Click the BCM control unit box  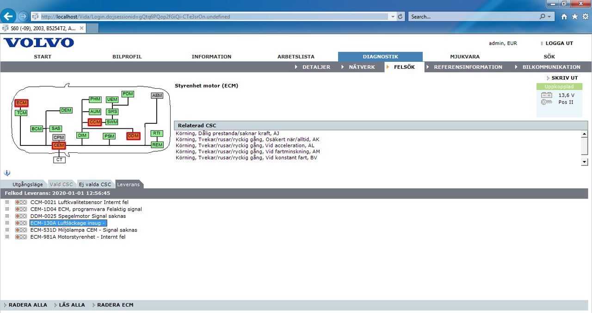click(37, 129)
